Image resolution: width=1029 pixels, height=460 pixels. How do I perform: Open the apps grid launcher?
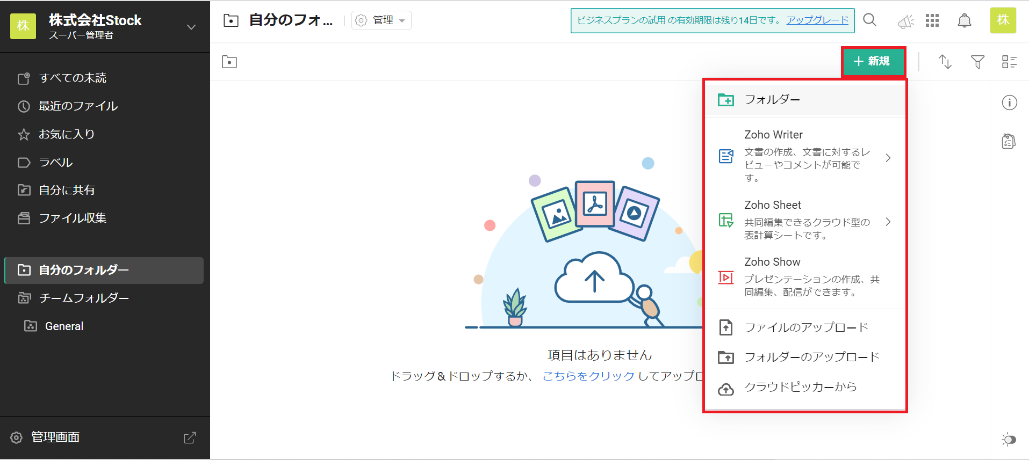pos(932,20)
